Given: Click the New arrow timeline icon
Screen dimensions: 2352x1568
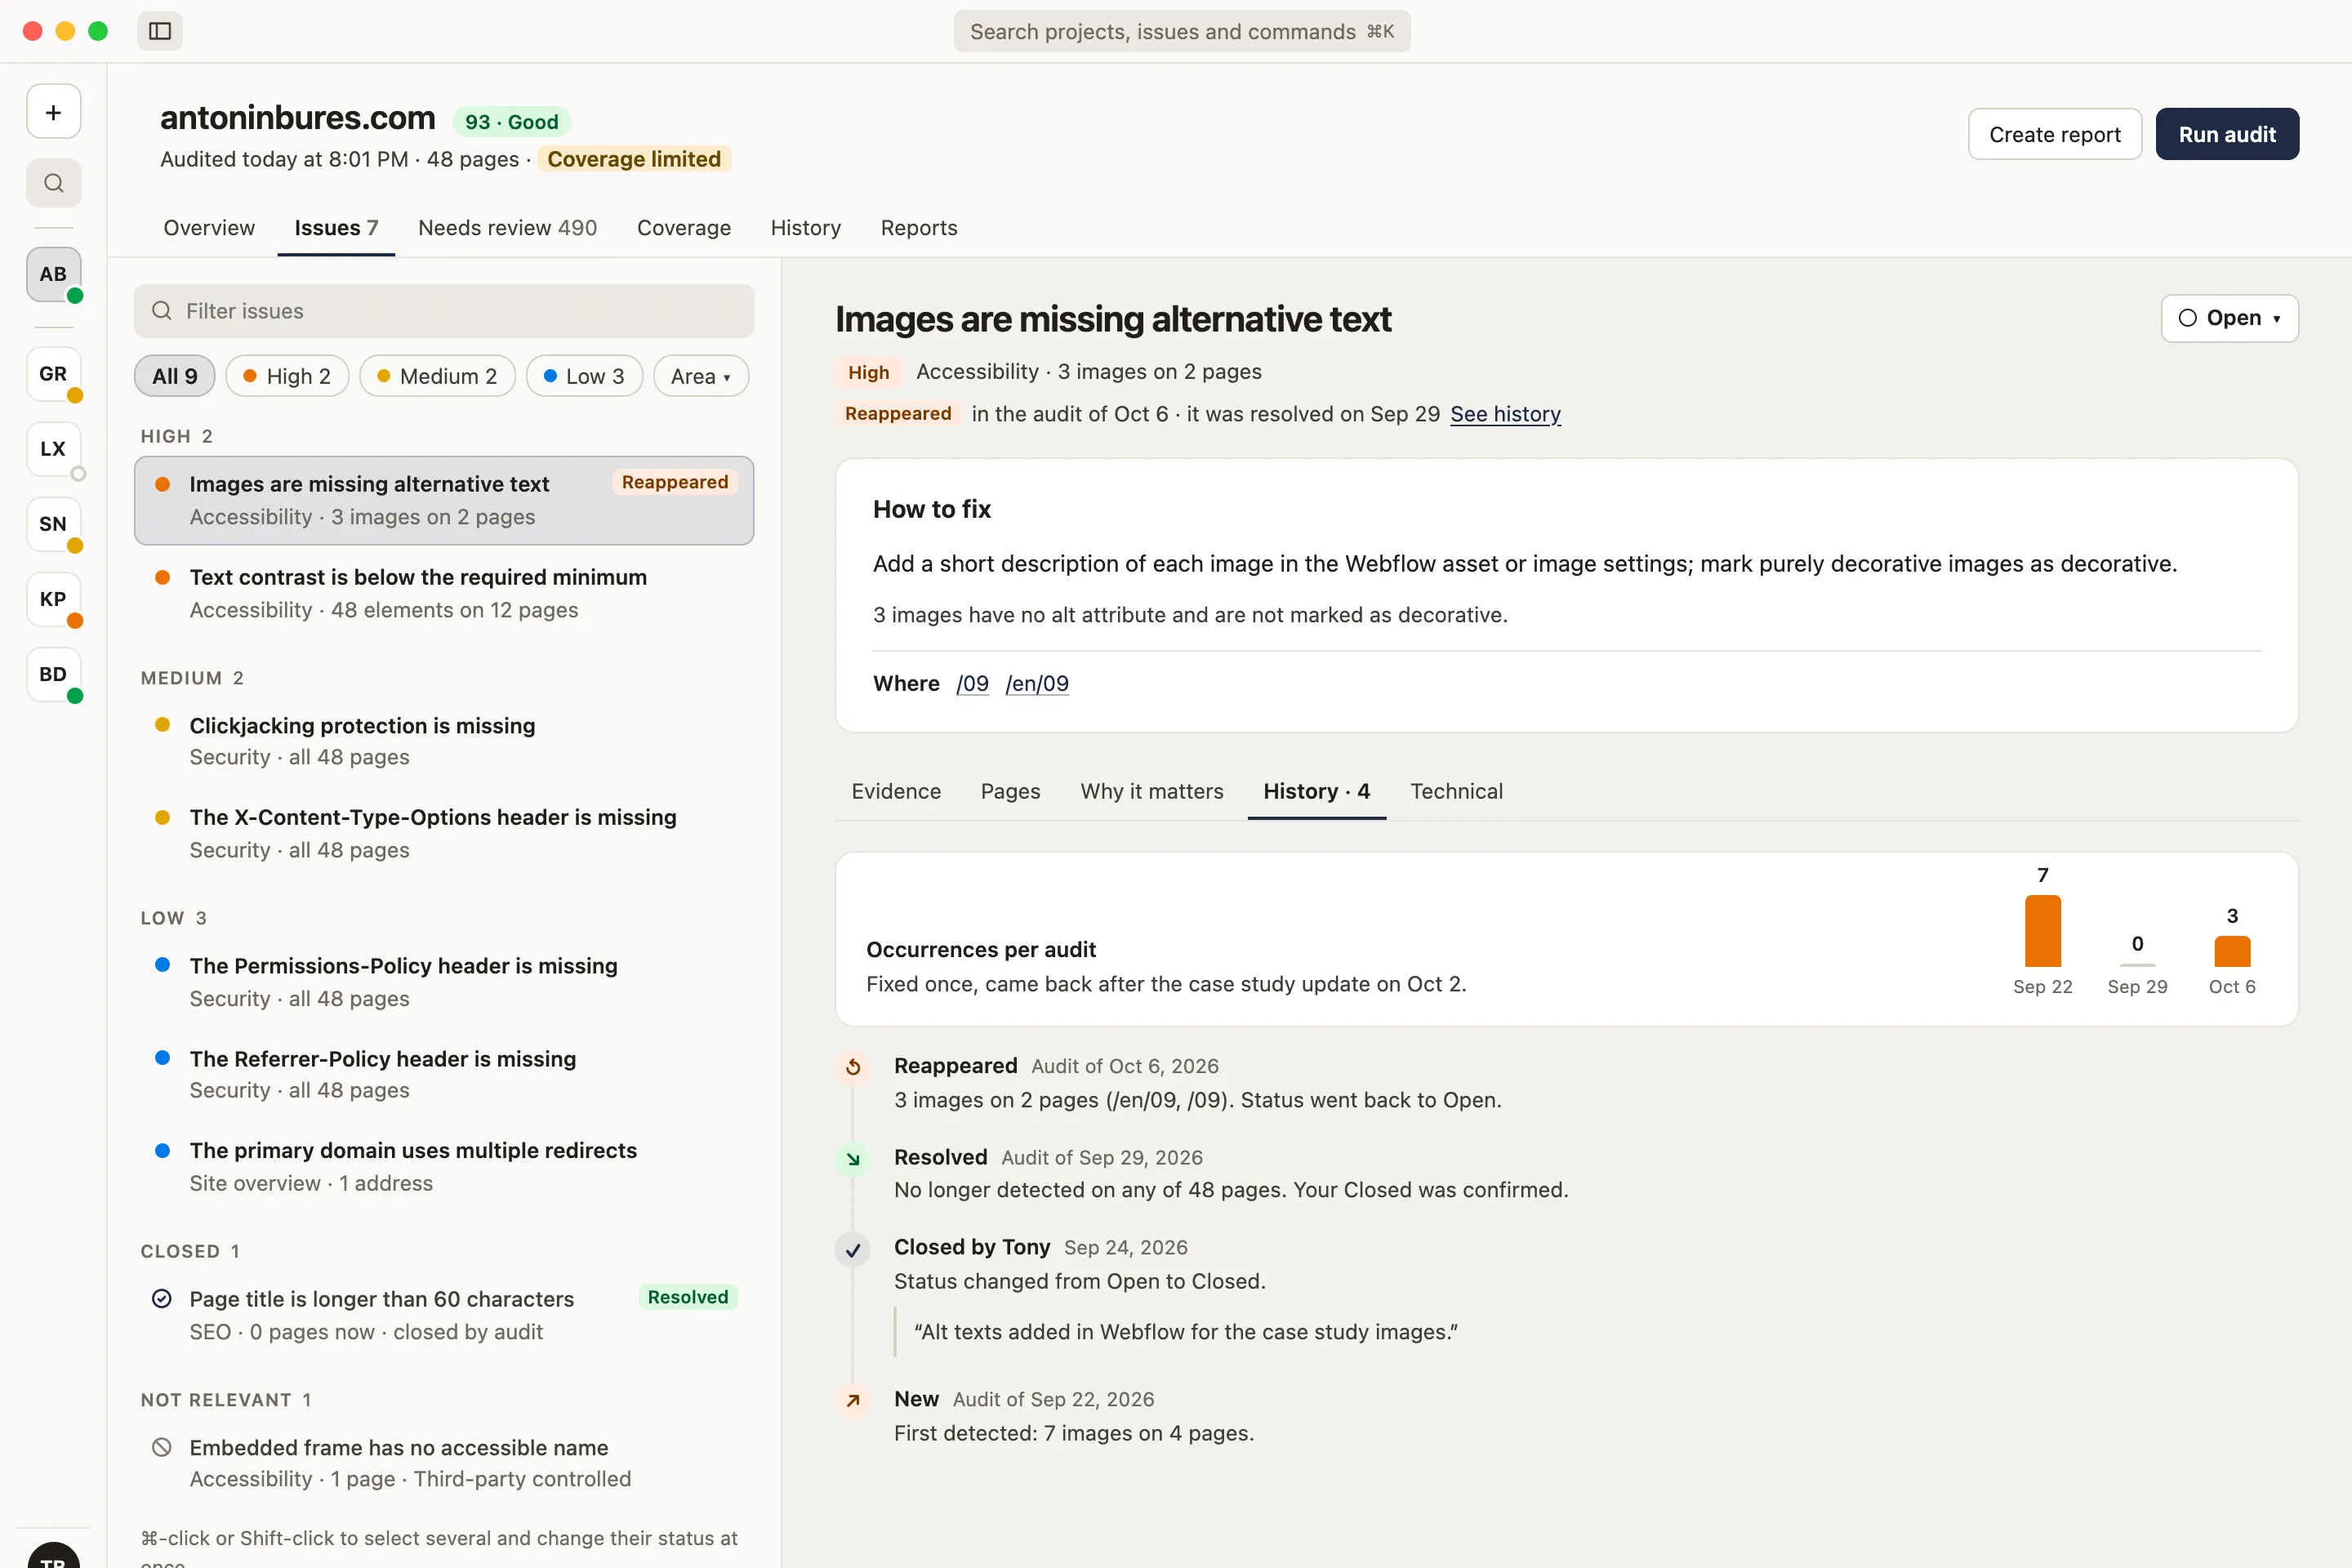Looking at the screenshot, I should point(853,1401).
